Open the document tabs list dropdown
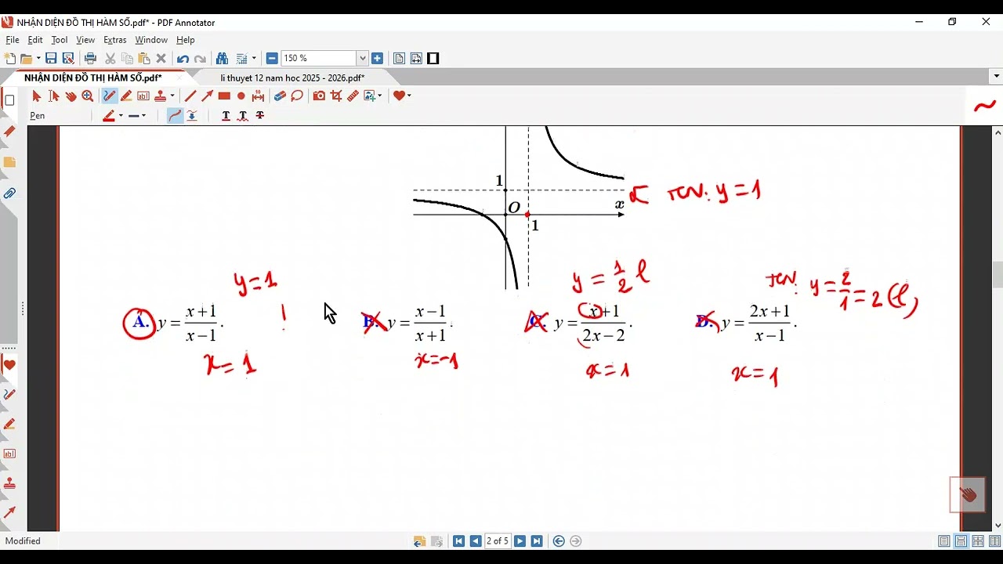Viewport: 1003px width, 564px height. [997, 77]
